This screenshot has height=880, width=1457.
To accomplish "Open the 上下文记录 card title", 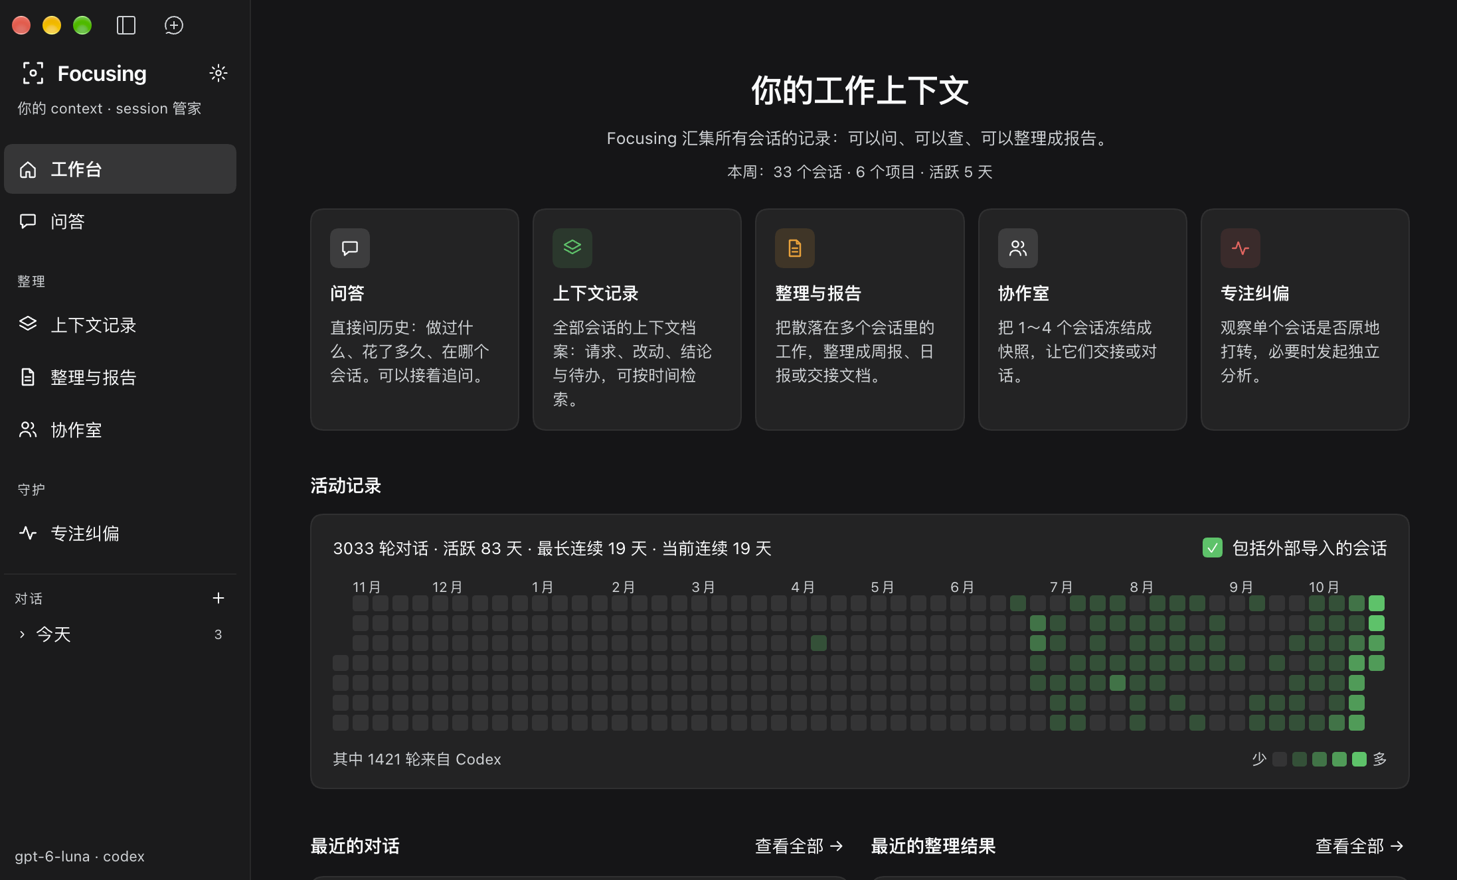I will (x=596, y=293).
